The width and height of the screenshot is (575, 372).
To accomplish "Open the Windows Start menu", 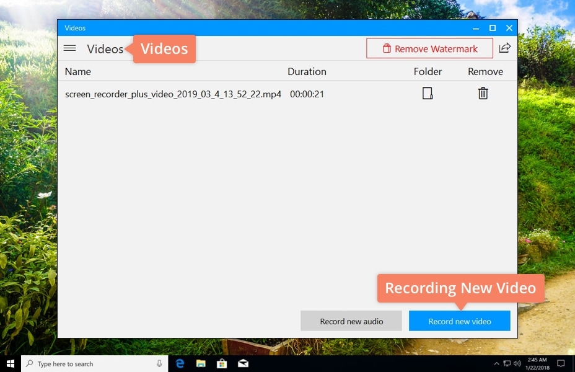I will 11,363.
